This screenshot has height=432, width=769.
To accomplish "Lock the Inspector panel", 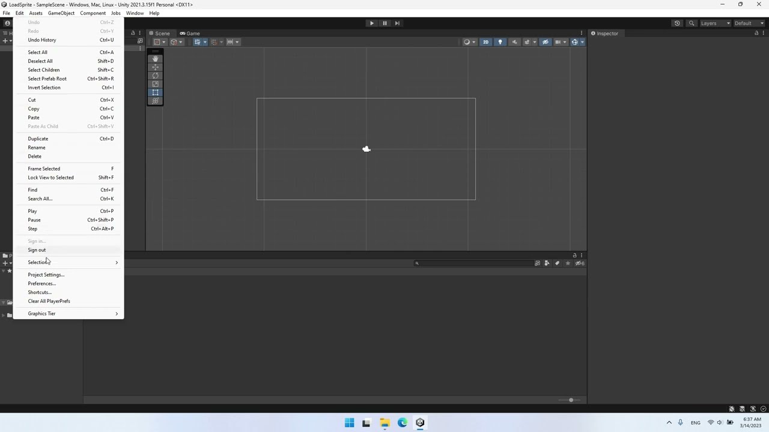I will 756,34.
